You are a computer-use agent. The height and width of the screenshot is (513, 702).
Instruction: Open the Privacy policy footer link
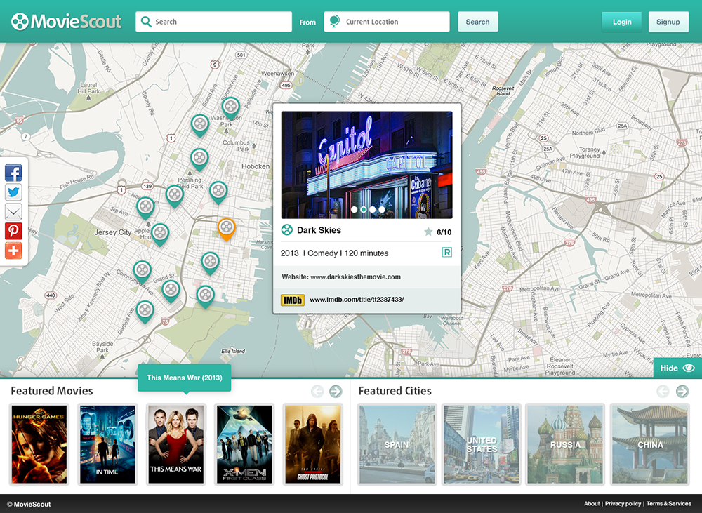coord(623,504)
